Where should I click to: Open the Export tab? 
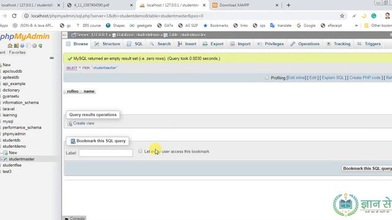pos(213,44)
